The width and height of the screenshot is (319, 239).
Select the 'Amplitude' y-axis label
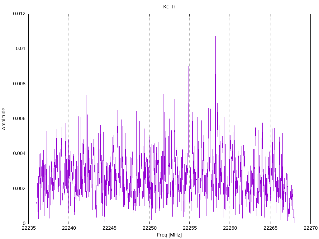4,119
